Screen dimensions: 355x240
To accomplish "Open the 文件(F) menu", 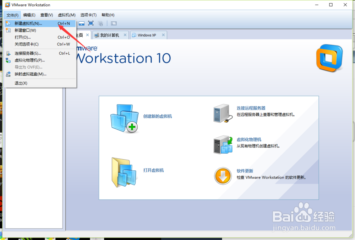I will point(12,15).
